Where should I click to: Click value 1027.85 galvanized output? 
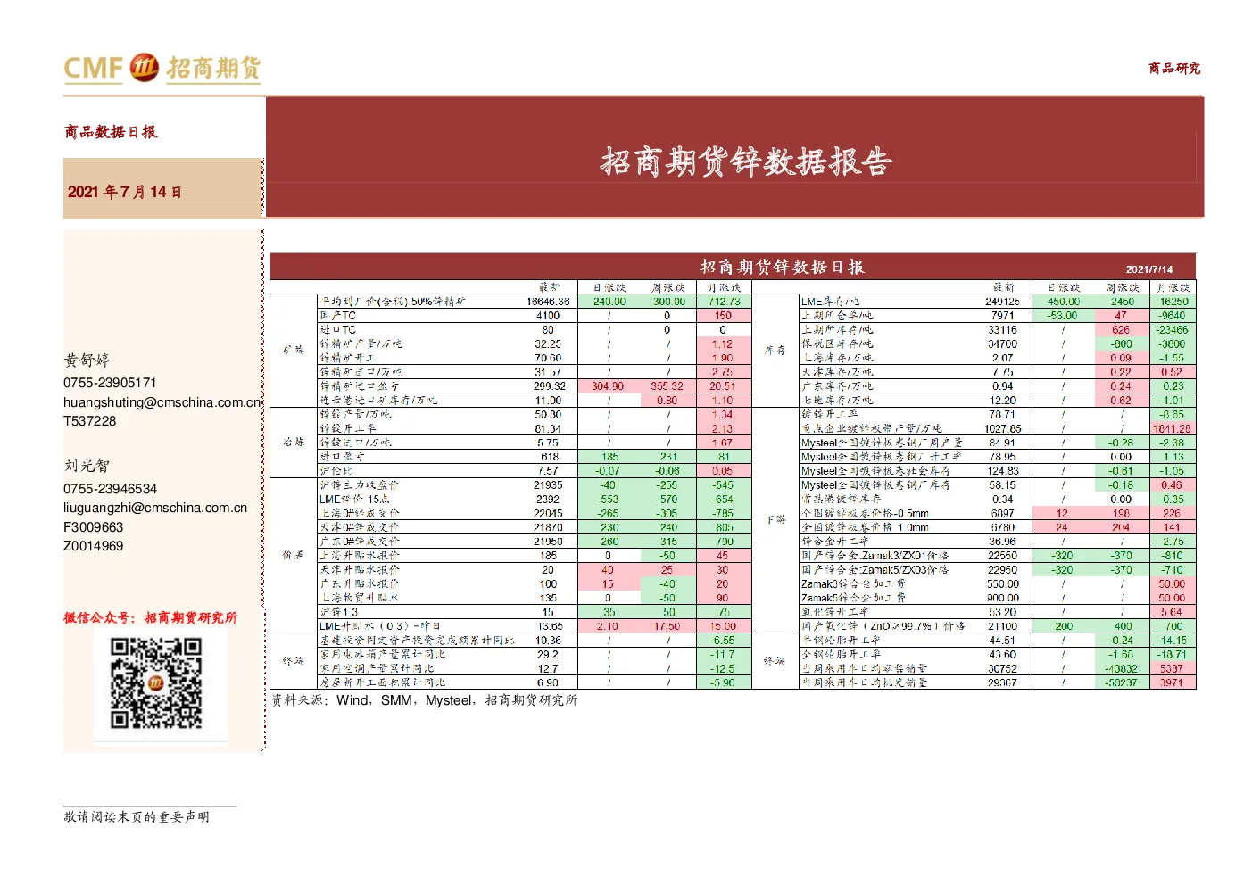tap(1002, 429)
